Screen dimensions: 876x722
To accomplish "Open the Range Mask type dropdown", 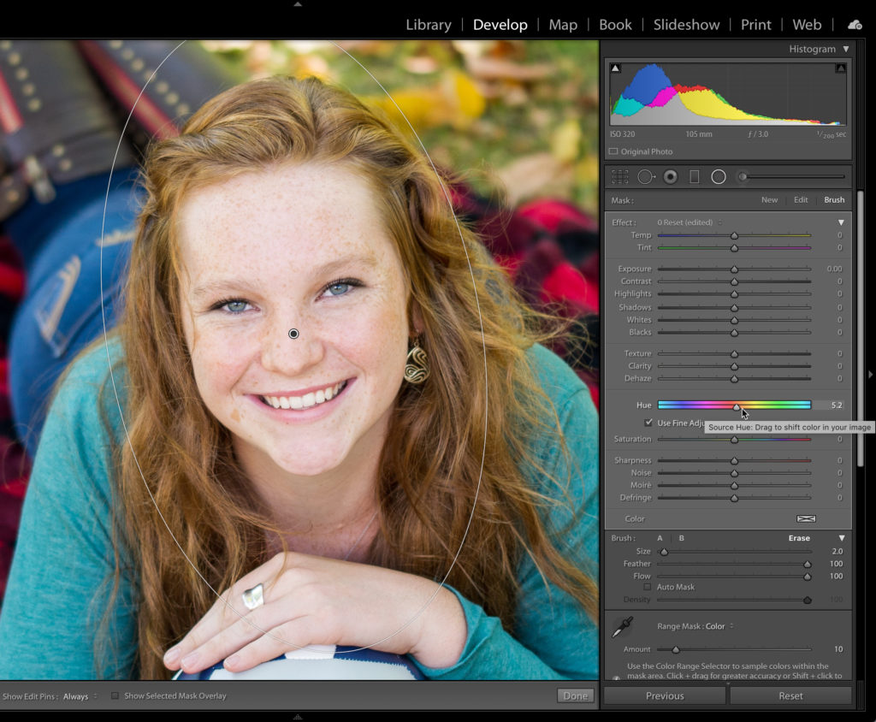I will [719, 626].
